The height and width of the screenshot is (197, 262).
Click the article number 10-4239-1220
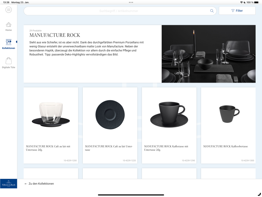(x=129, y=160)
